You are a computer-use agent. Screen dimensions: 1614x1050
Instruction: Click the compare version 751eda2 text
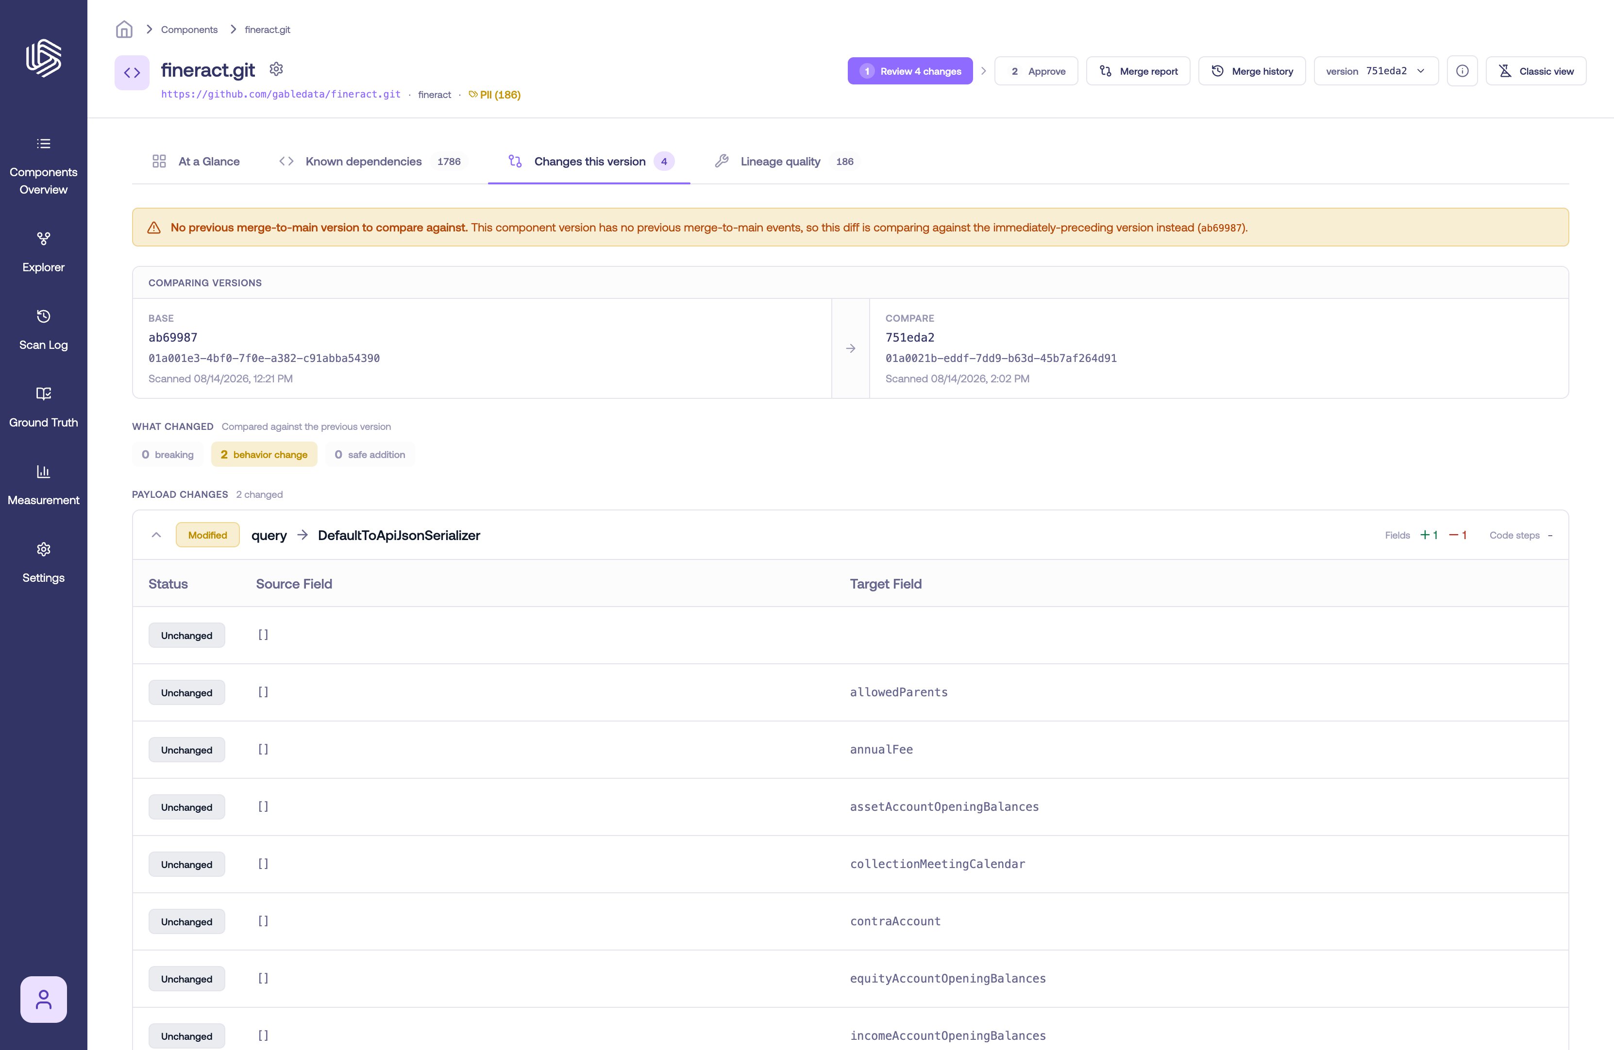pyautogui.click(x=910, y=338)
